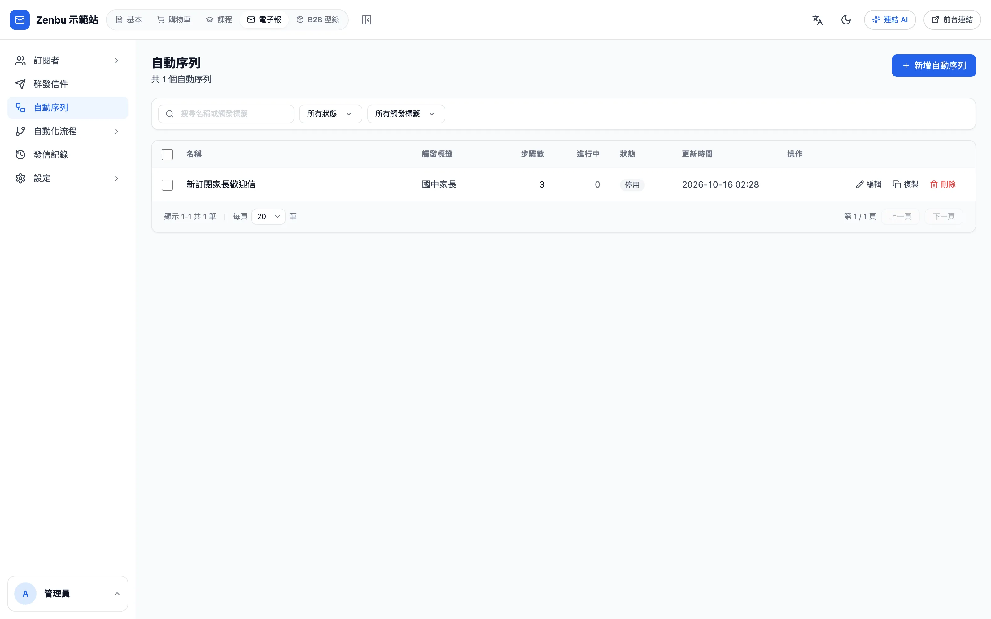The height and width of the screenshot is (619, 991).
Task: Click the 編輯 pencil action
Action: coord(868,185)
